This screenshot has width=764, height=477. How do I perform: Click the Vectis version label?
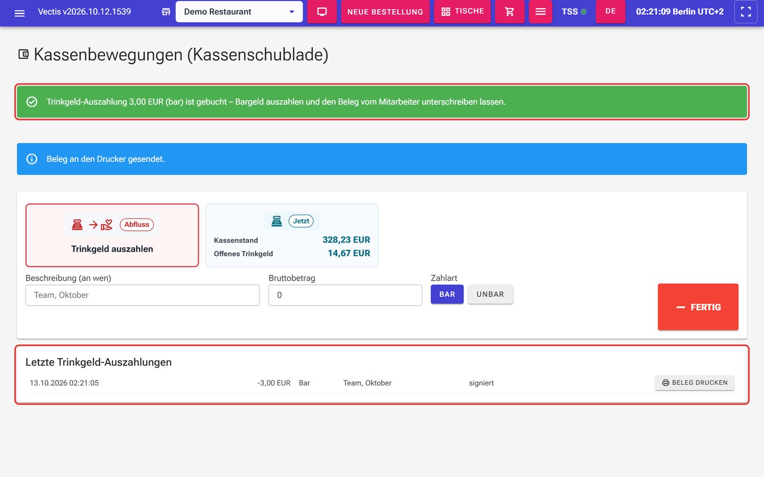(85, 12)
